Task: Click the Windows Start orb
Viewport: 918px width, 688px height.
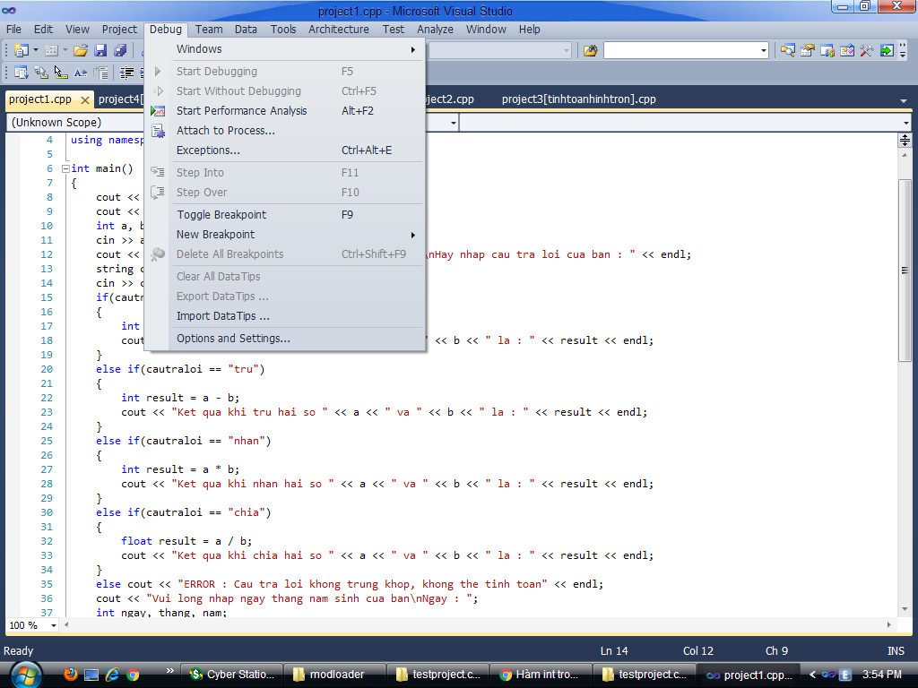Action: [26, 675]
